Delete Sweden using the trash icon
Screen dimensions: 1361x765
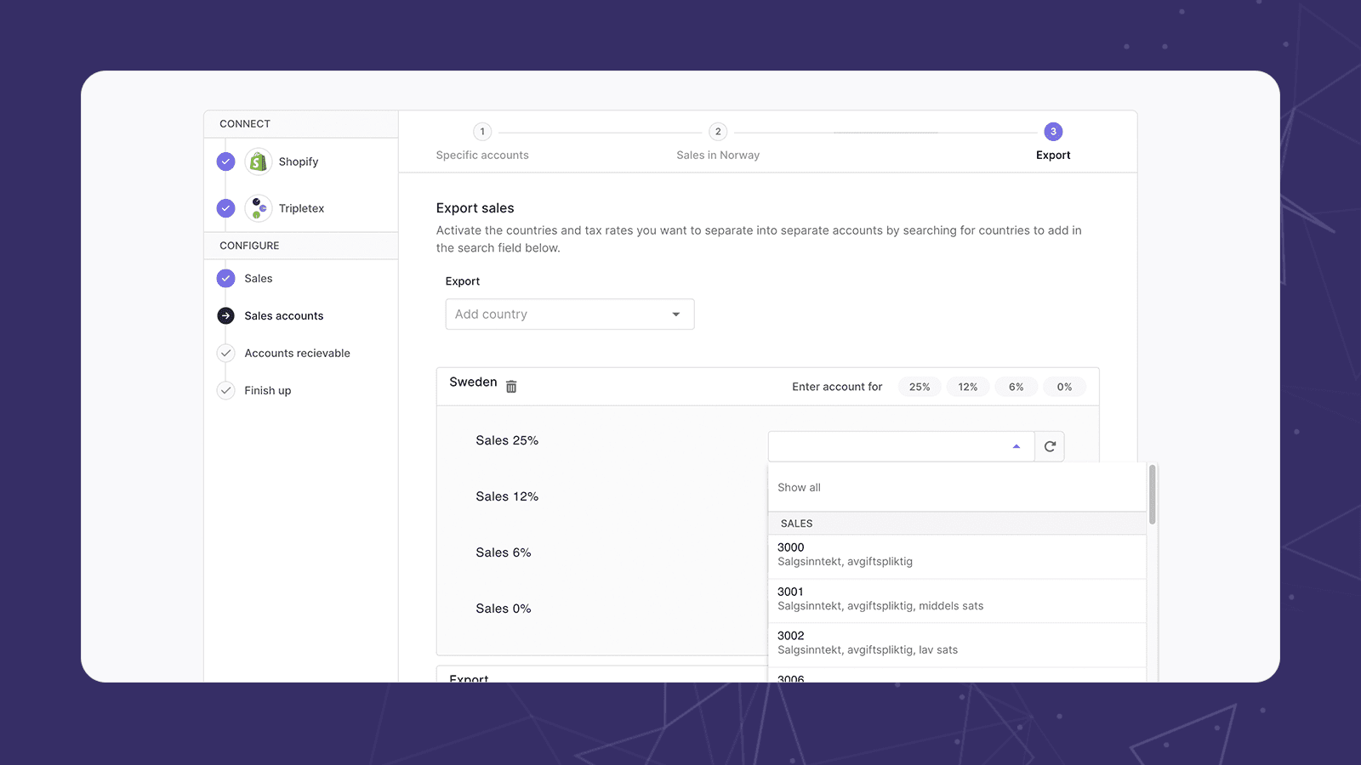[x=511, y=387]
